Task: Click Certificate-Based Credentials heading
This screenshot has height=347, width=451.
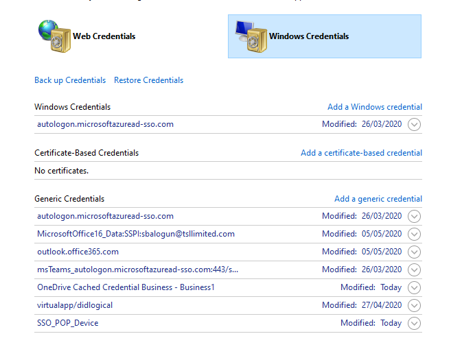Action: pos(86,153)
